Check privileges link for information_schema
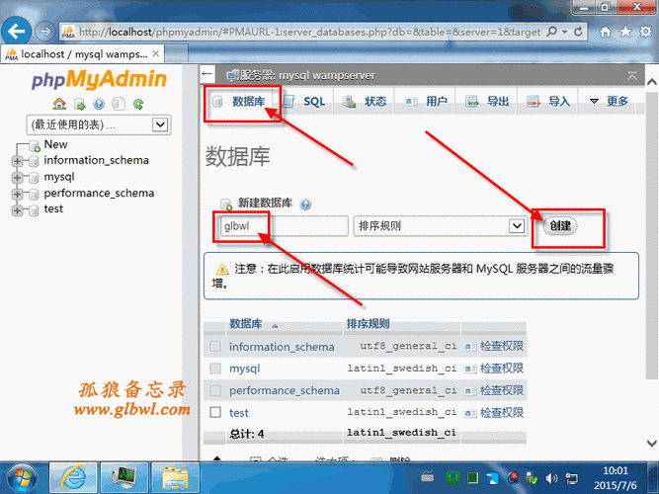The image size is (659, 494). 501,346
